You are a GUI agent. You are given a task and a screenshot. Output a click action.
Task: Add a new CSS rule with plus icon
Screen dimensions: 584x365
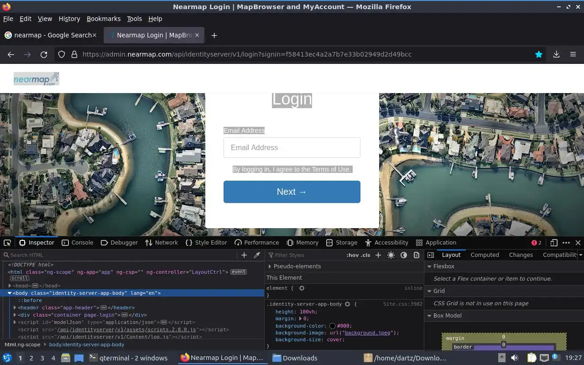point(378,255)
